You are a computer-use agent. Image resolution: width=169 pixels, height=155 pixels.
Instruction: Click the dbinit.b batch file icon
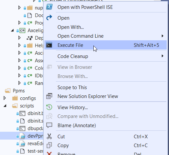pos(22,113)
